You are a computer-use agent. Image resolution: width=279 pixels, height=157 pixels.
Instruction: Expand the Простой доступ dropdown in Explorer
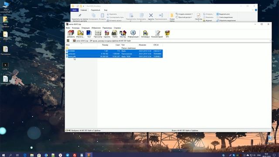[x=184, y=17]
